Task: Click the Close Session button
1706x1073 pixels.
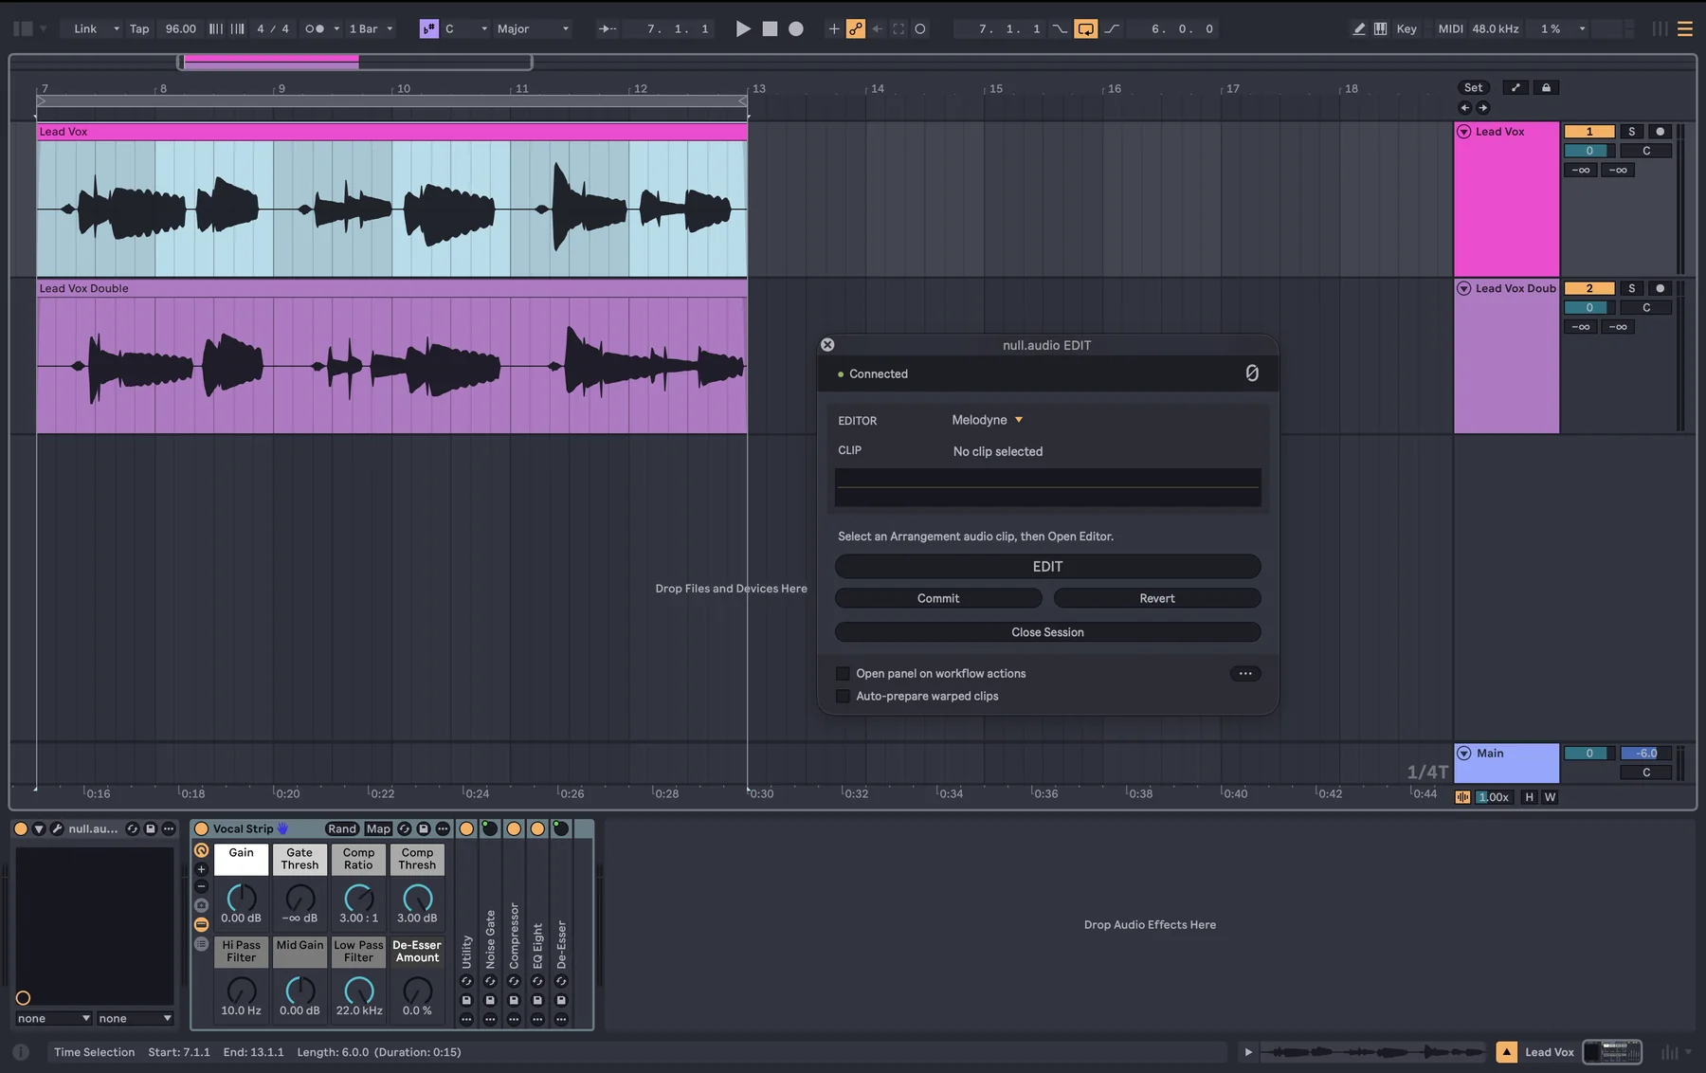Action: [1047, 632]
